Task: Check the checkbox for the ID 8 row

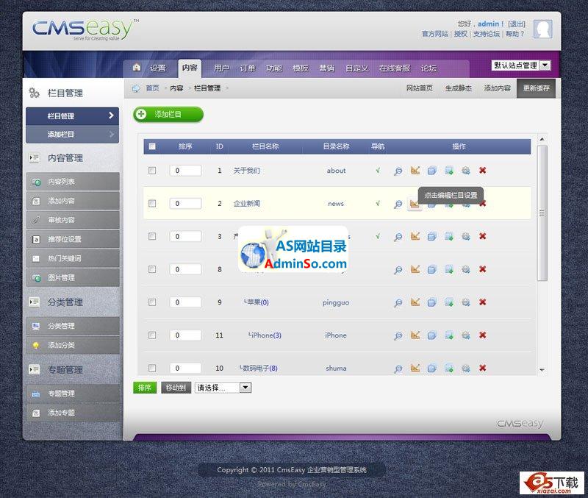Action: coord(152,269)
